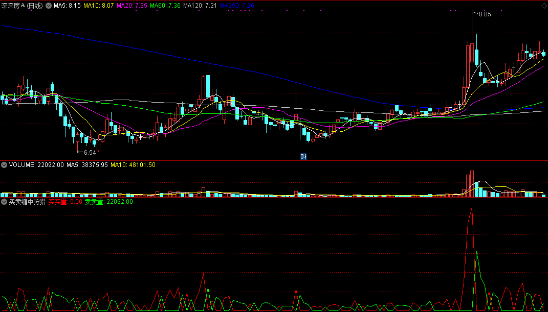Click the MA250: 7.26 label
The width and height of the screenshot is (548, 312).
237,6
